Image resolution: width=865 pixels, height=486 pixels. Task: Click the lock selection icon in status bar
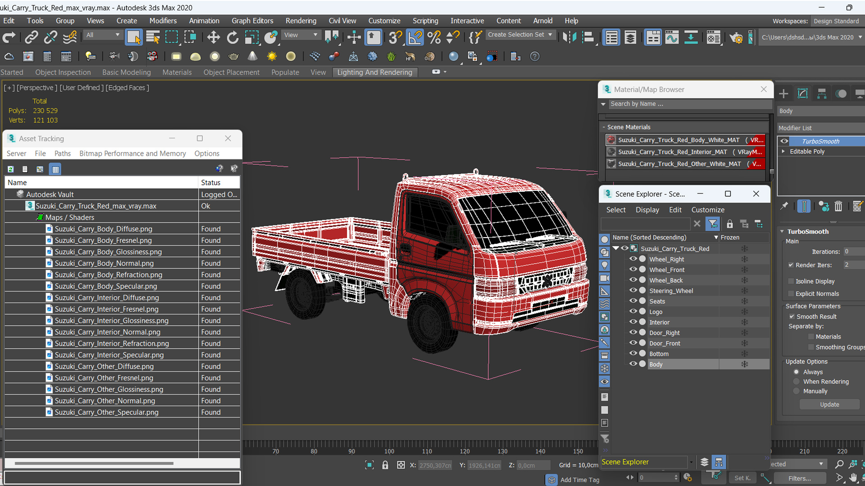coord(385,465)
